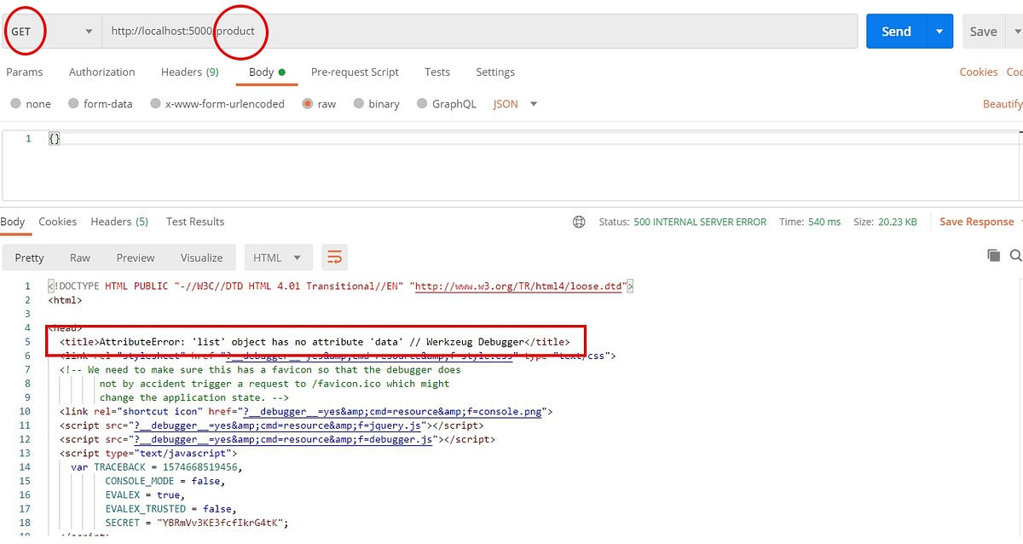Select the 'raw' body radio option
The image size is (1023, 544).
308,104
